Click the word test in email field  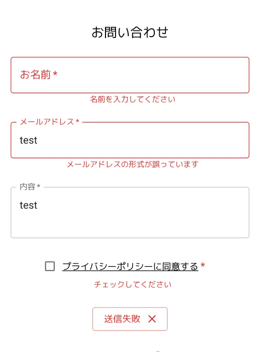point(28,140)
